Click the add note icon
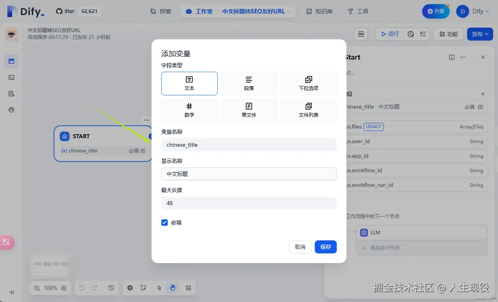498x302 pixels. 143,288
